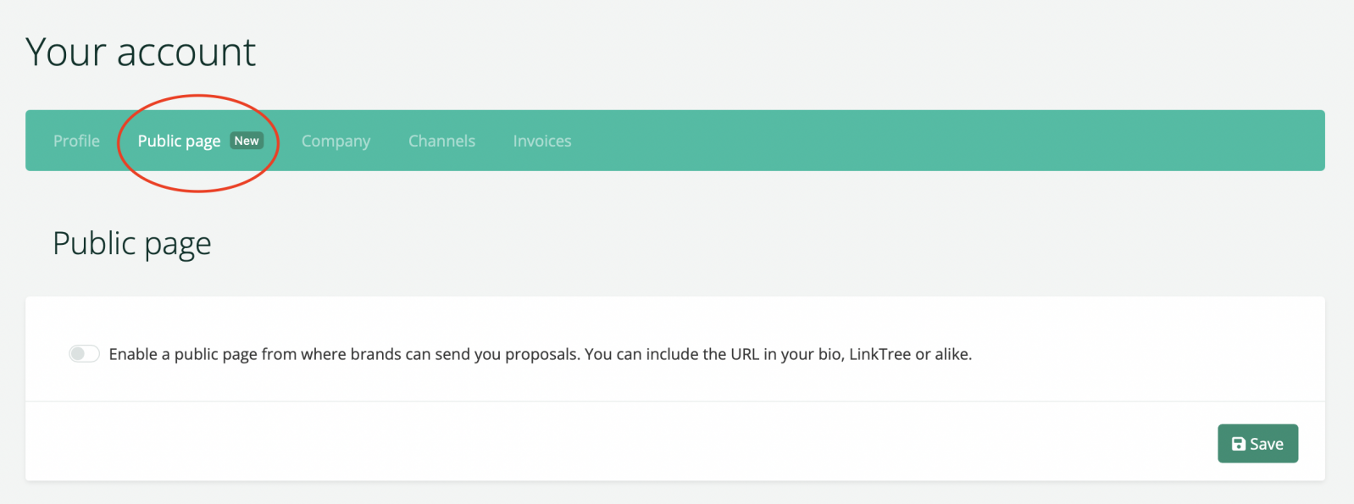View the Invoices tab

pos(542,141)
